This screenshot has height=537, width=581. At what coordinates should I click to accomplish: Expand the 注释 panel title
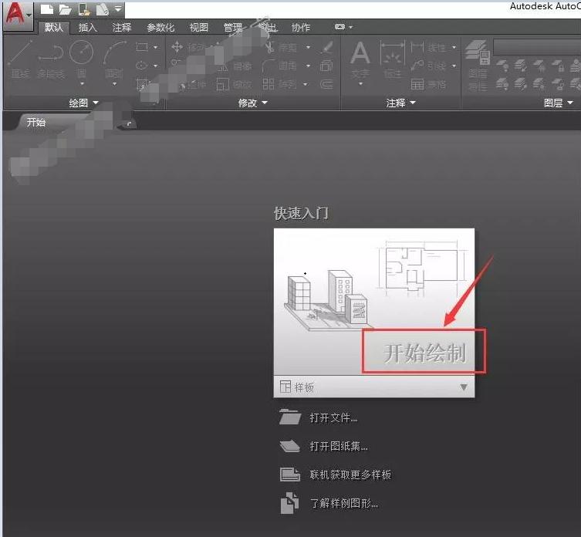pos(401,103)
